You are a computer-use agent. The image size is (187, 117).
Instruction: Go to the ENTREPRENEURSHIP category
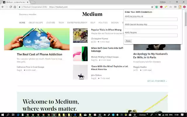click(x=77, y=23)
